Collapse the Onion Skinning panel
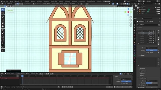 click(x=142, y=78)
